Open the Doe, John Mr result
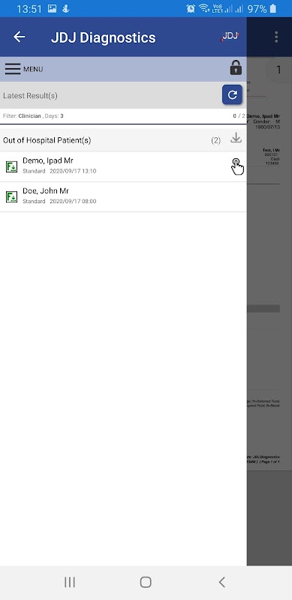Screen dimensions: 292x600 (x=123, y=196)
